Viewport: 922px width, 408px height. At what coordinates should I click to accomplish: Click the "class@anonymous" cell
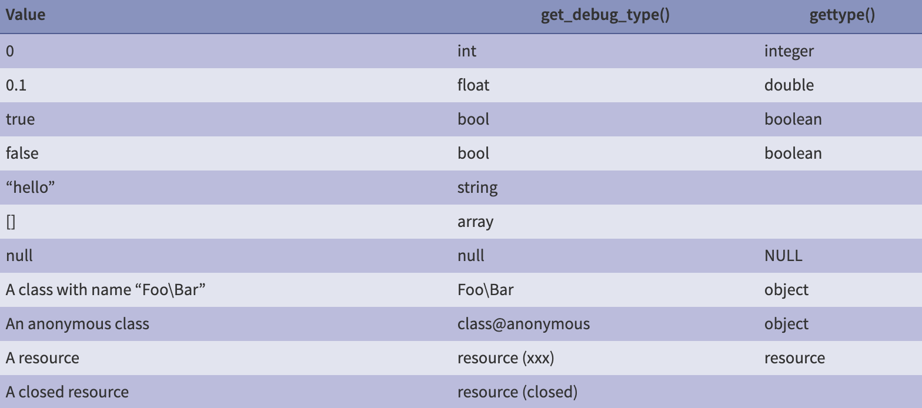(x=523, y=324)
